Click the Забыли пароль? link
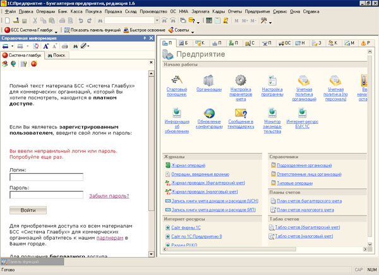Screen dimensions: 379x275 tap(109, 196)
